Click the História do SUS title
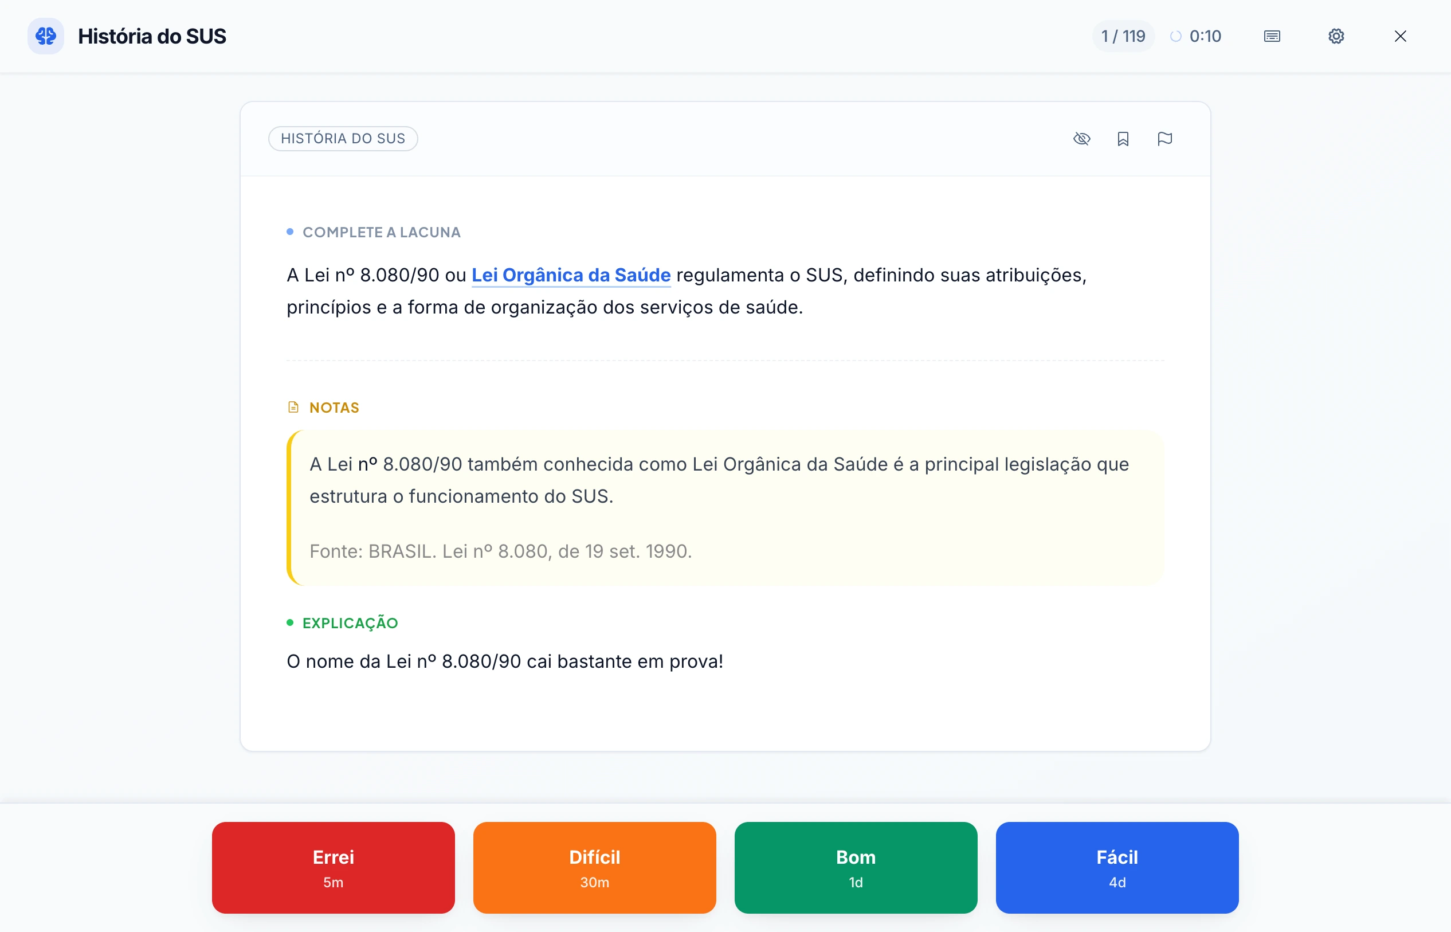 [x=152, y=36]
